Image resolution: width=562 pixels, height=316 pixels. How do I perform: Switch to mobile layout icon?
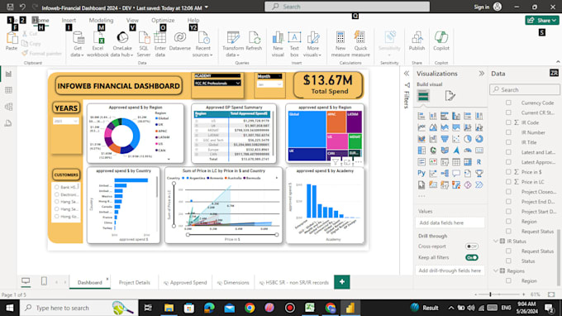tap(44, 281)
